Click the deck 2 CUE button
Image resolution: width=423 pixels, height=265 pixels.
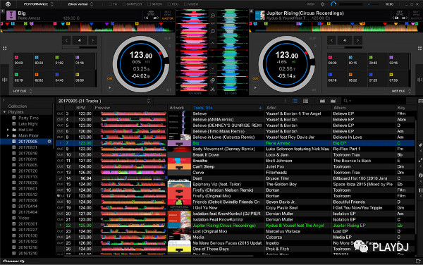tap(255, 78)
